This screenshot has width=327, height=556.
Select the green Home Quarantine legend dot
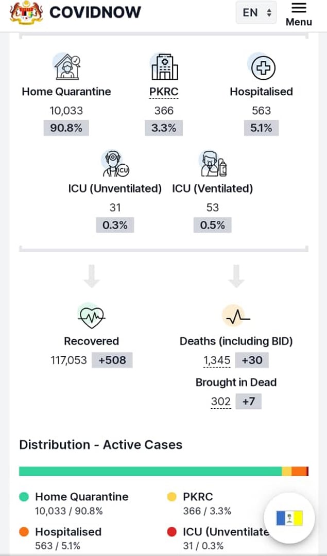[x=24, y=497]
